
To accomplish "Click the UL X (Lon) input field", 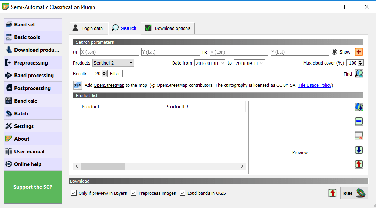I will (109, 52).
